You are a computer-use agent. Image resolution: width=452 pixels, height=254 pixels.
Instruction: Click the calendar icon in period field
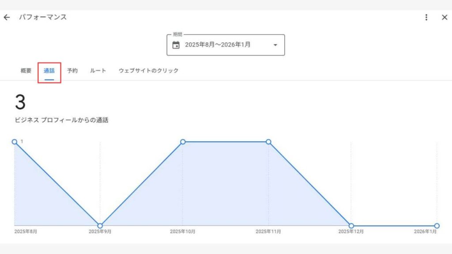pyautogui.click(x=176, y=45)
